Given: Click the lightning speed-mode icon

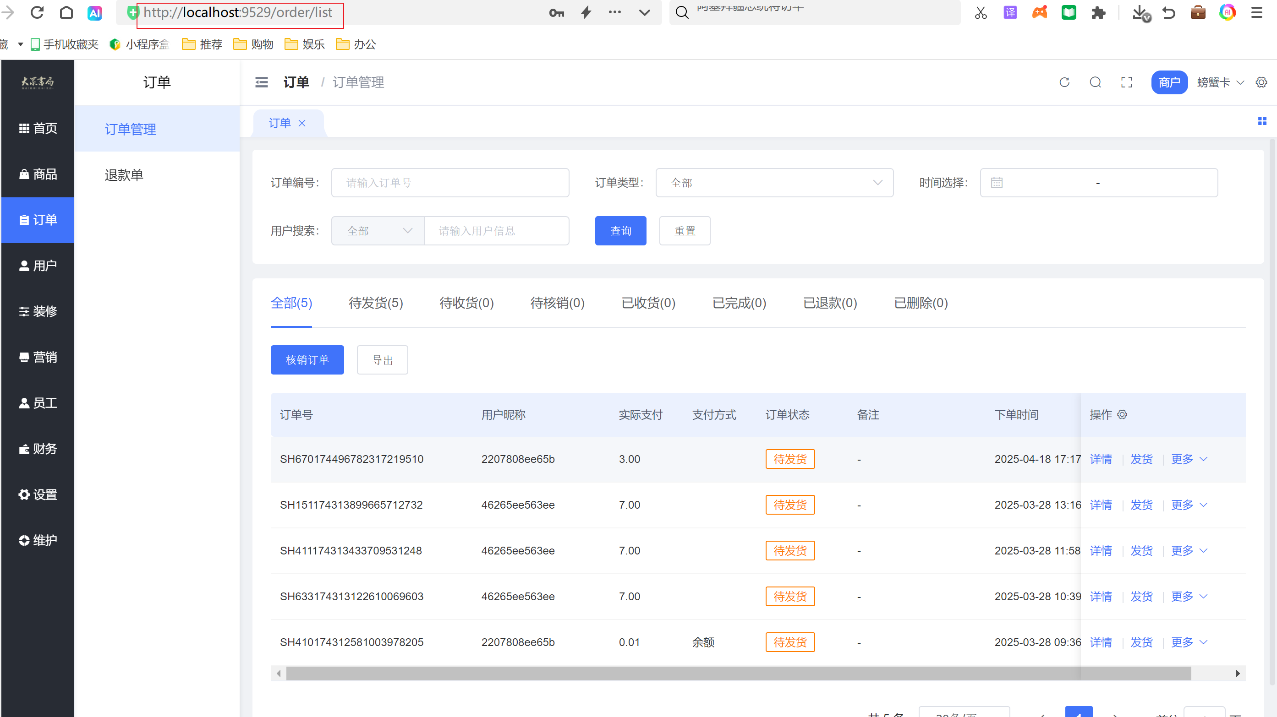Looking at the screenshot, I should pyautogui.click(x=586, y=12).
